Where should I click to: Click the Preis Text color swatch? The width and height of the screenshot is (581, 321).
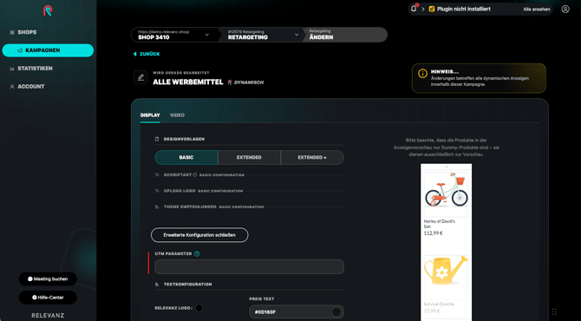(x=336, y=311)
